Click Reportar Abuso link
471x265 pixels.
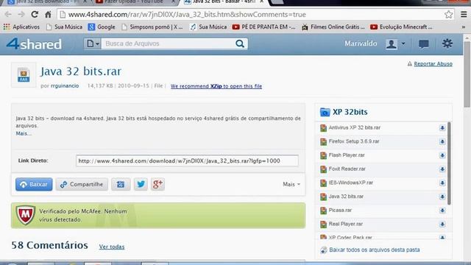click(x=433, y=64)
